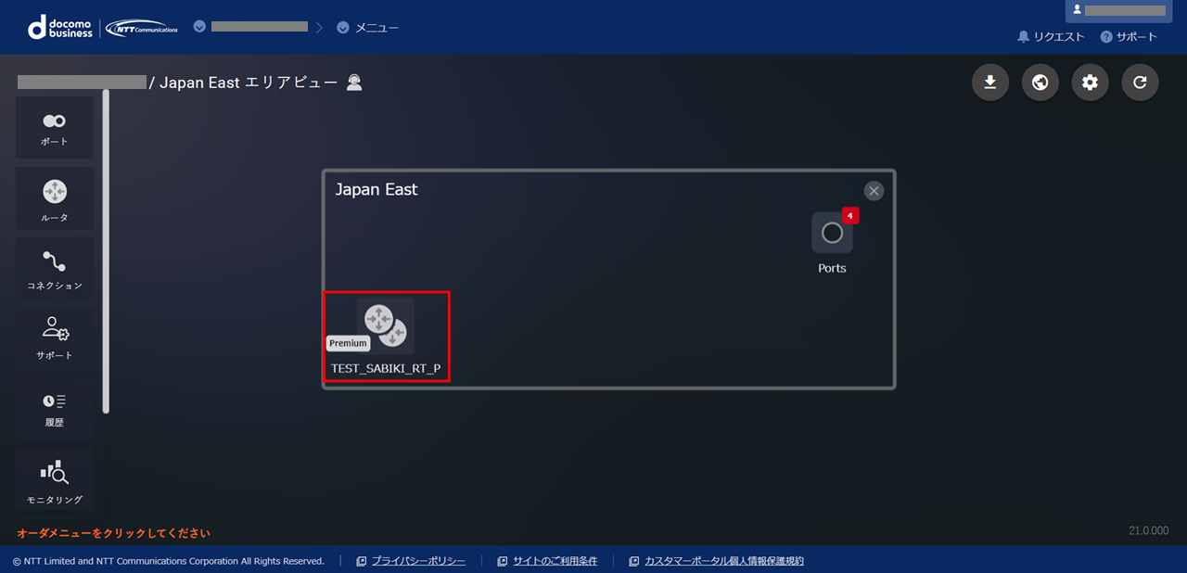Close the Japan East panel
The height and width of the screenshot is (573, 1187).
pos(874,191)
